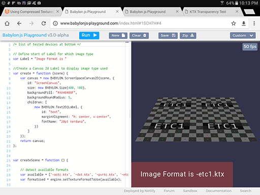Image resolution: width=260 pixels, height=195 pixels.
Task: Click code line 'var createScene = function'
Action: click(x=41, y=160)
